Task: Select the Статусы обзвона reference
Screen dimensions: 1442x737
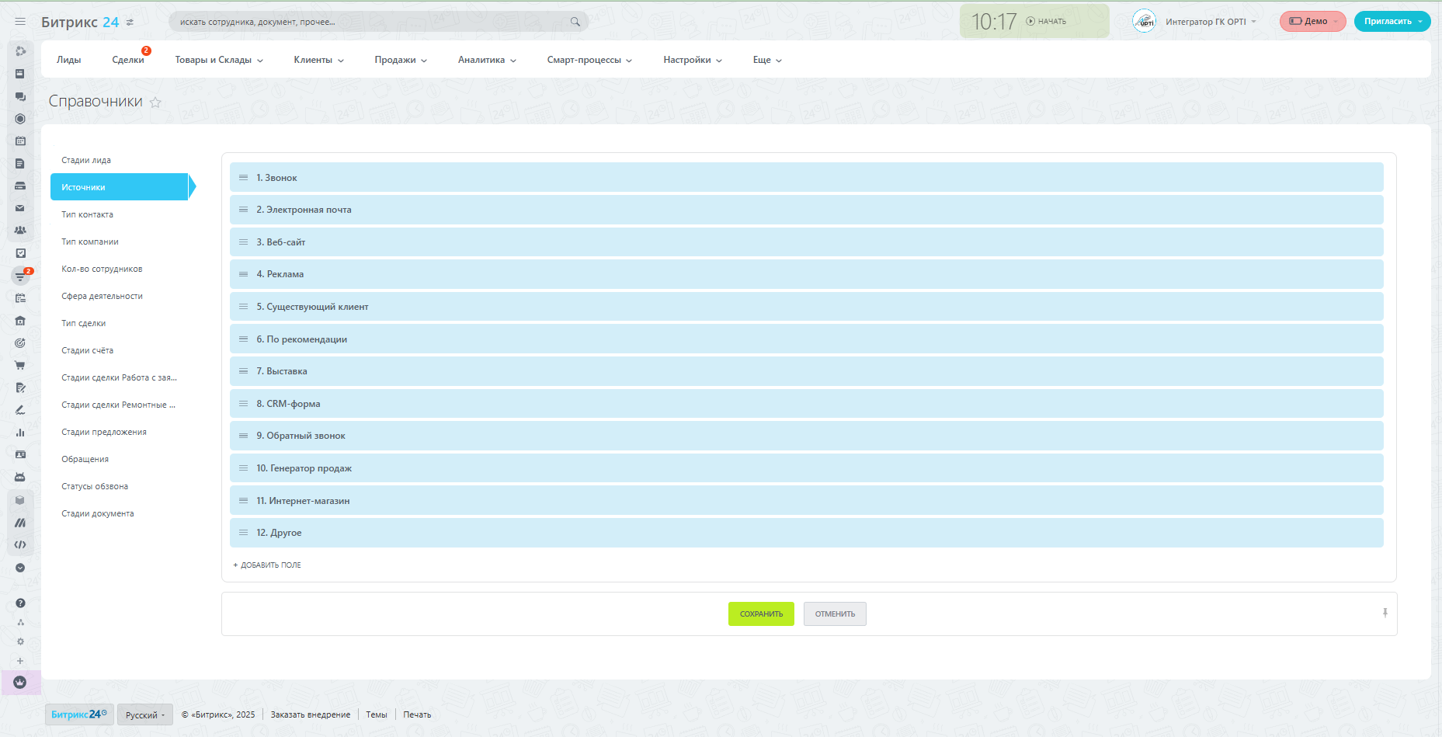Action: (x=95, y=486)
